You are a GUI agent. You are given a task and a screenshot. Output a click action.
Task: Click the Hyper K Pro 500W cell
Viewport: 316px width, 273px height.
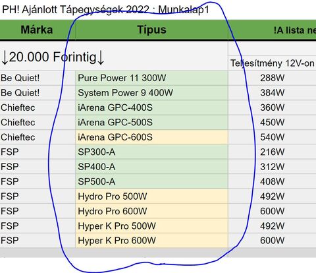151,226
